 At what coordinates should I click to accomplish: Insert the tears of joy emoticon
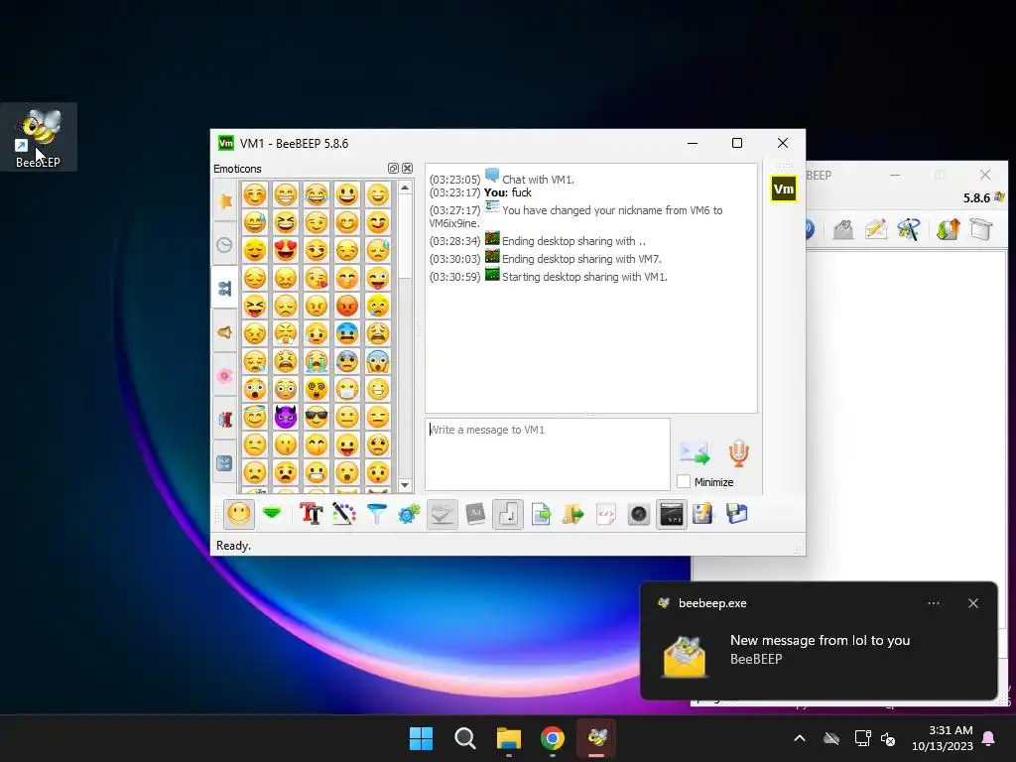(317, 194)
